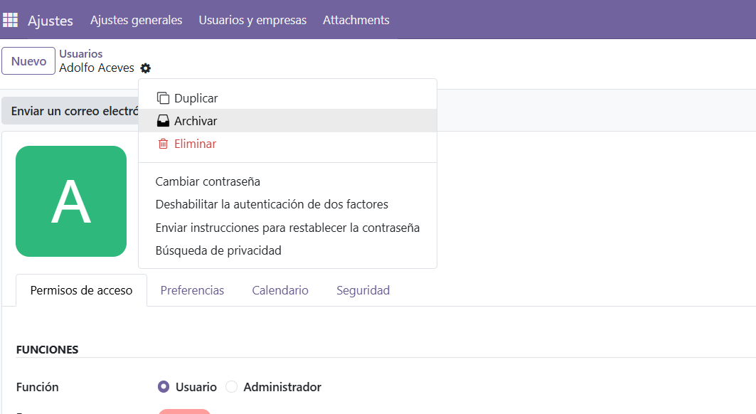Choose Cambiar contraseña from the menu
The width and height of the screenshot is (756, 414).
[x=208, y=181]
